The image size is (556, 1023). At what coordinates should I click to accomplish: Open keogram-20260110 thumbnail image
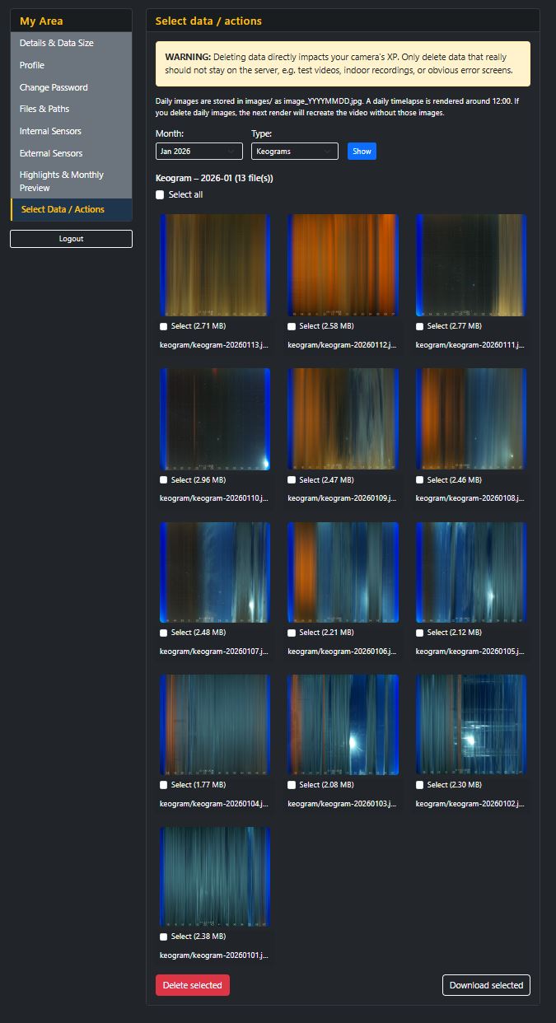(x=215, y=418)
